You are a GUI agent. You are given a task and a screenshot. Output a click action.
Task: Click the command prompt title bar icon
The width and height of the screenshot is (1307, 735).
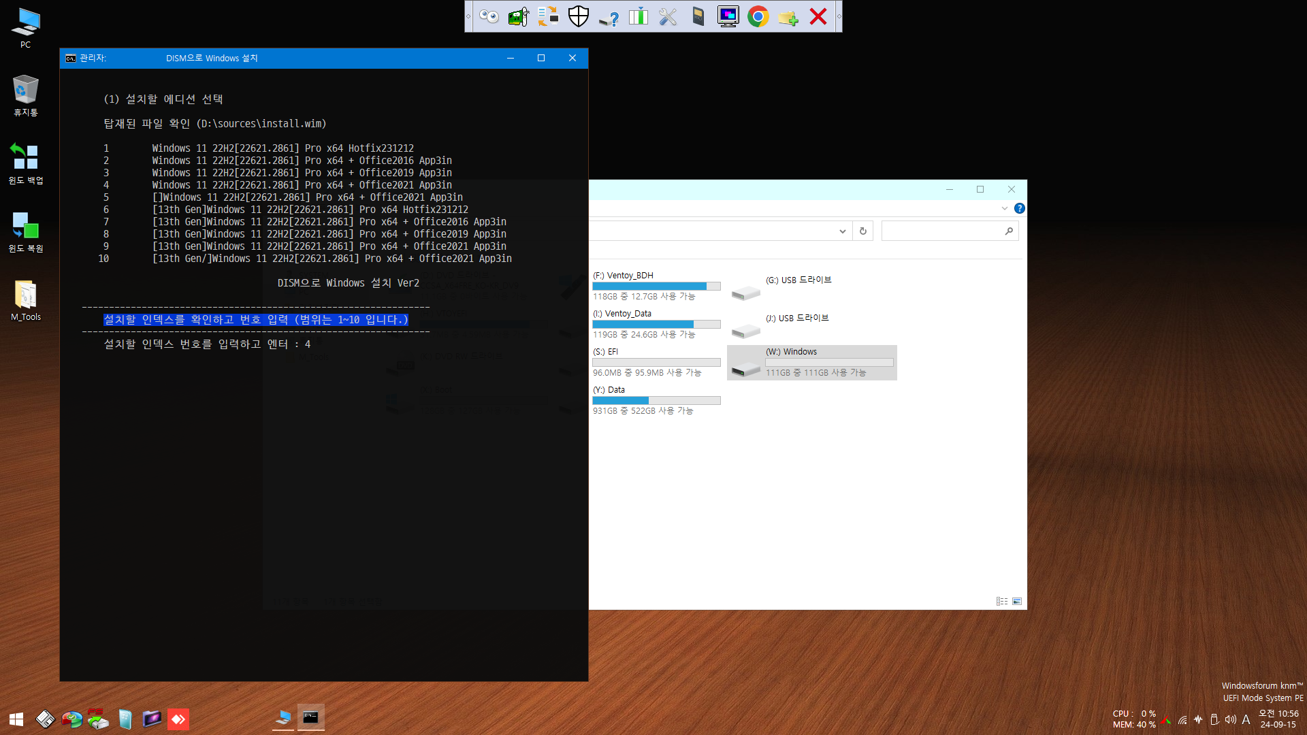71,58
